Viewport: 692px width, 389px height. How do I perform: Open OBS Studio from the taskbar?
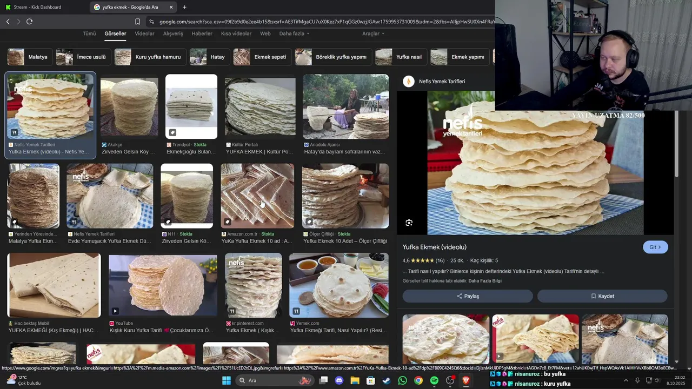point(450,380)
